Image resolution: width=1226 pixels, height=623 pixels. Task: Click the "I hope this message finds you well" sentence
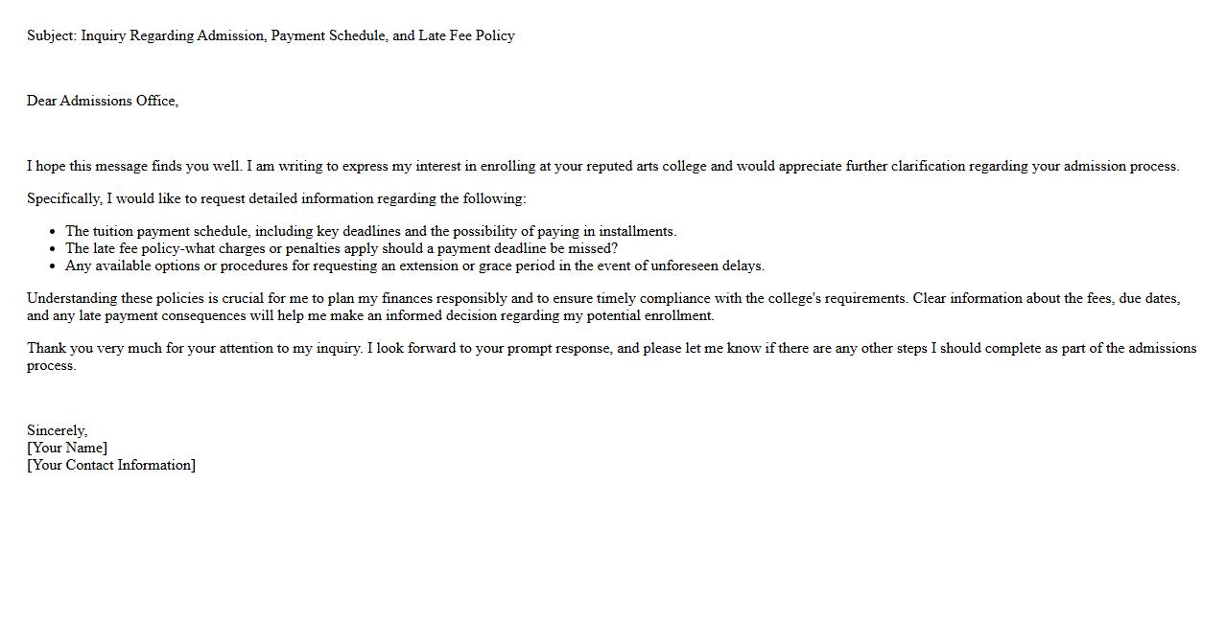(134, 166)
